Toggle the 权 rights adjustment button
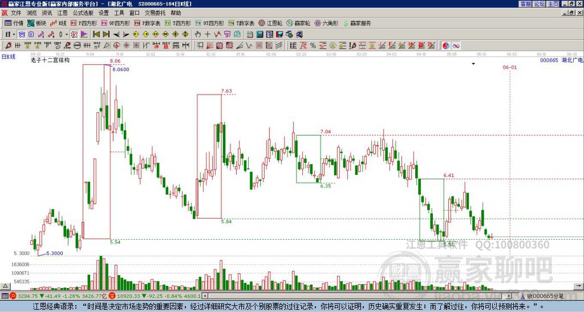 [x=74, y=35]
